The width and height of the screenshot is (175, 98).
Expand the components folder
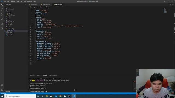[x=16, y=9]
